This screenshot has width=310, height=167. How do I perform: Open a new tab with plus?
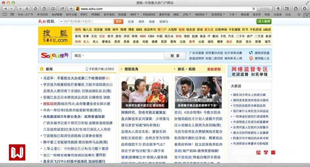[307, 15]
